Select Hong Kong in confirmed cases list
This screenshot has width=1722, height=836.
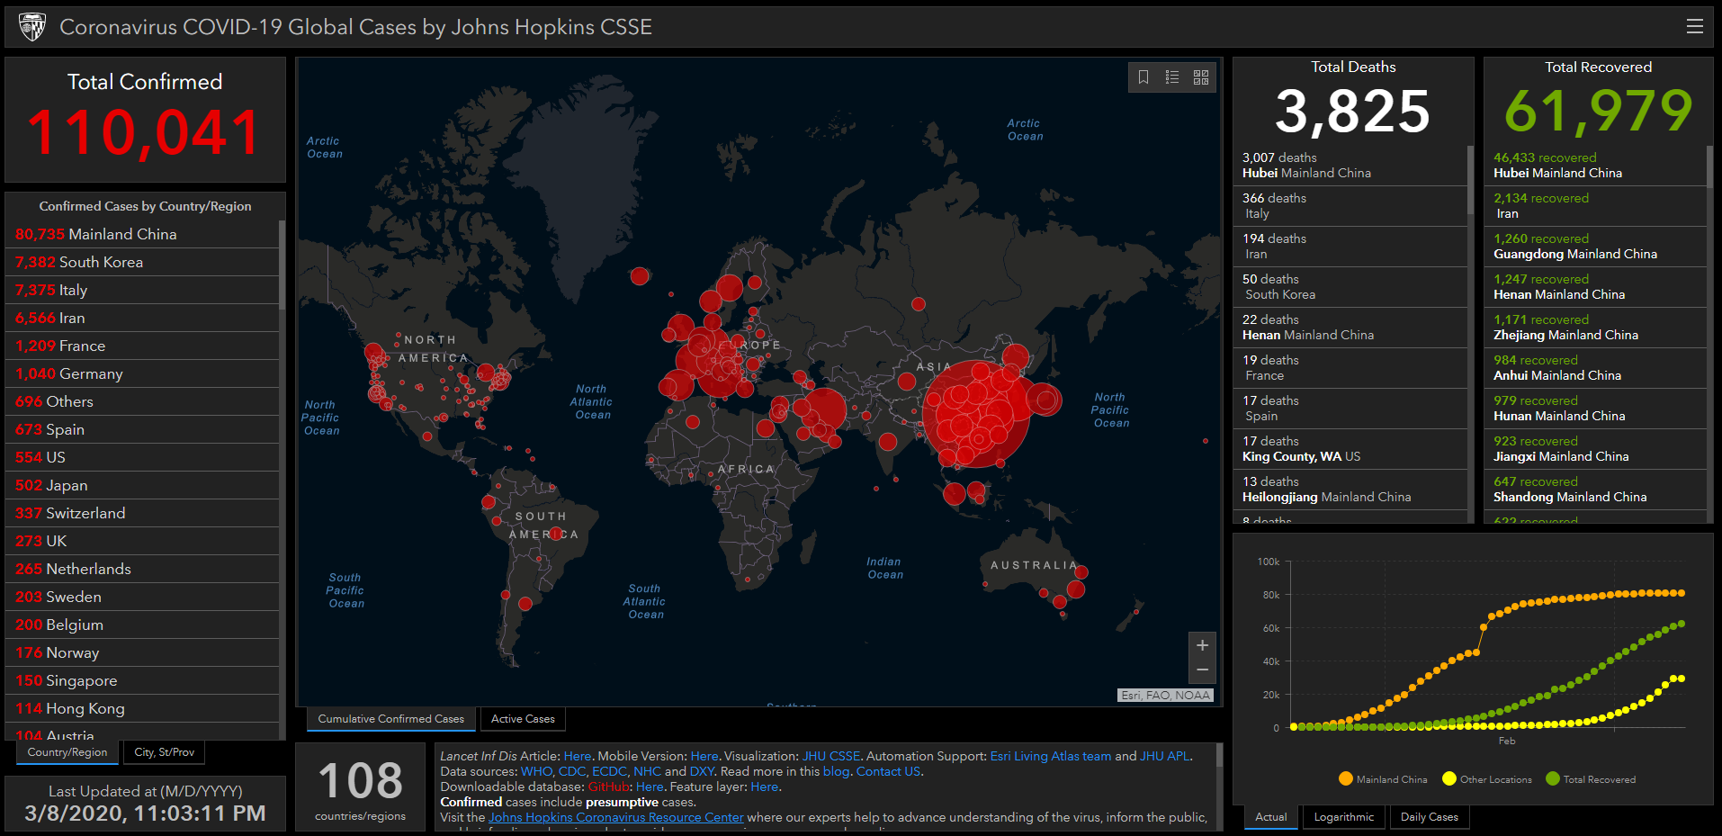point(144,708)
